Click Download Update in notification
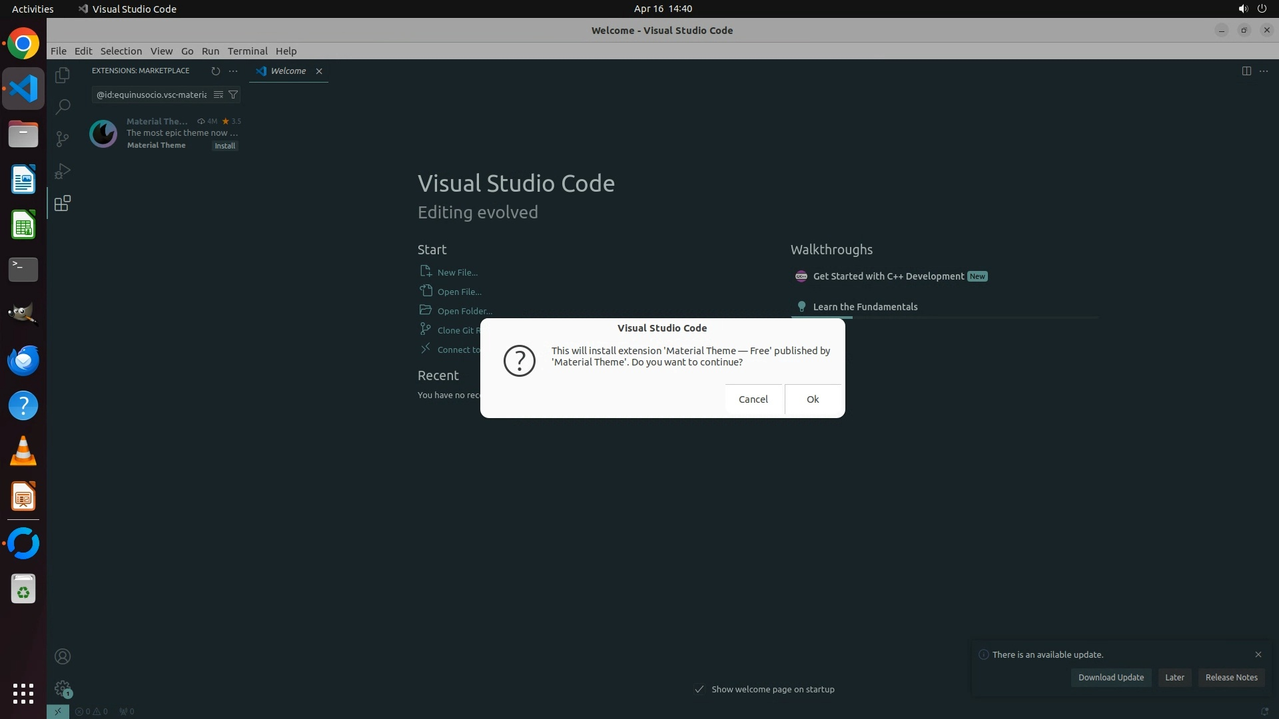 coord(1110,677)
